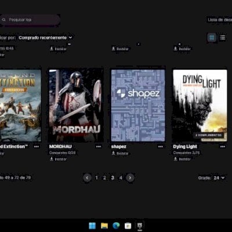Open the Second Extinction cover thumbnail

click(20, 106)
